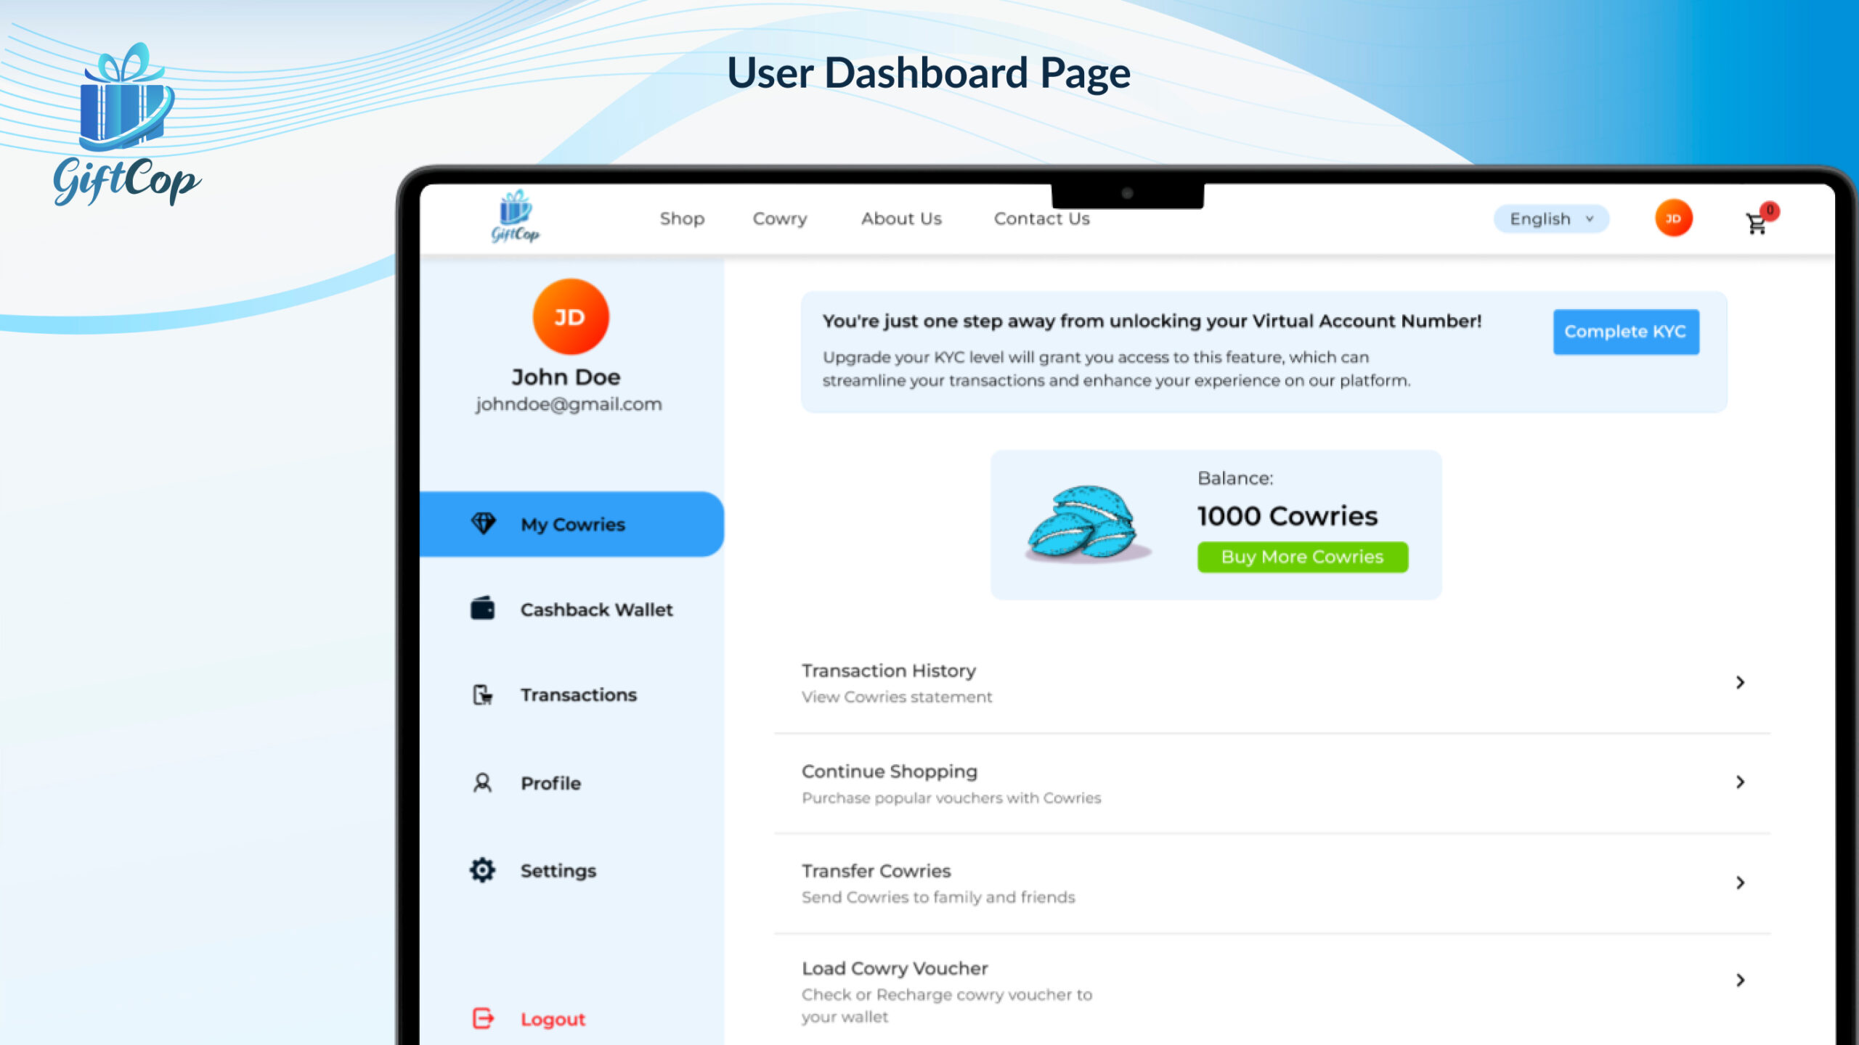
Task: Click the Buy More Cowries button
Action: (x=1302, y=557)
